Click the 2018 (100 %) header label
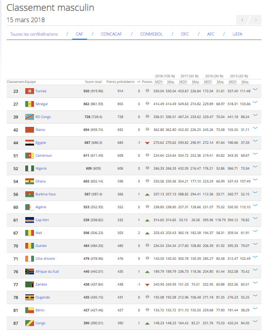Viewport: 265px width, 331px height. (164, 76)
